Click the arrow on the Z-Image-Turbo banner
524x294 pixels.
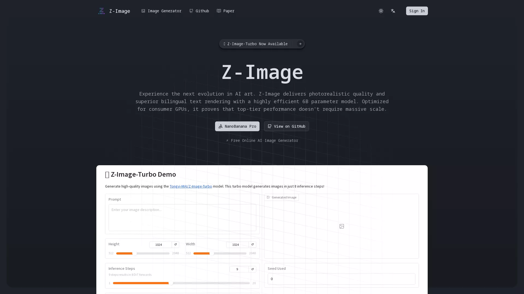click(x=300, y=44)
